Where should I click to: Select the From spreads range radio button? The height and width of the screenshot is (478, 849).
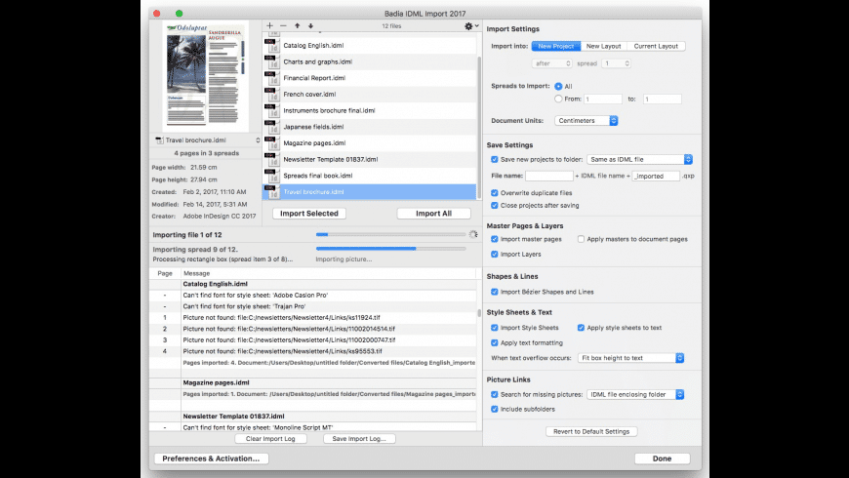click(558, 100)
